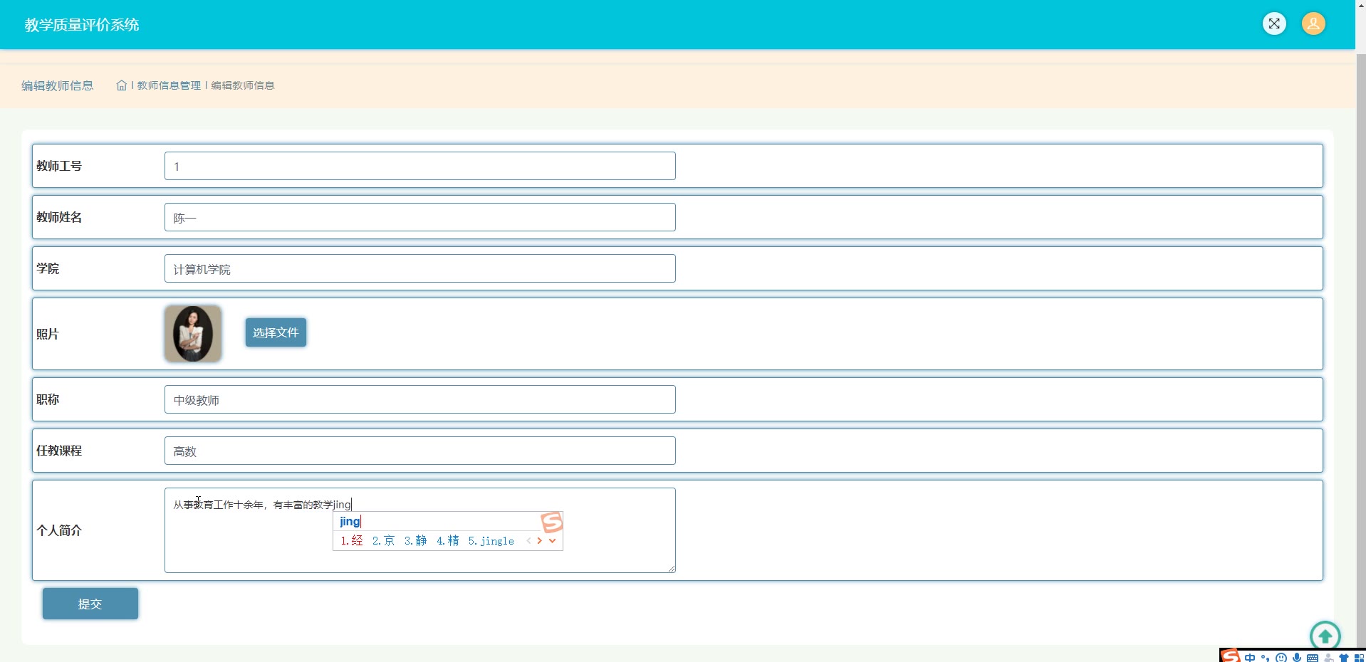Select candidate 3.静

415,541
